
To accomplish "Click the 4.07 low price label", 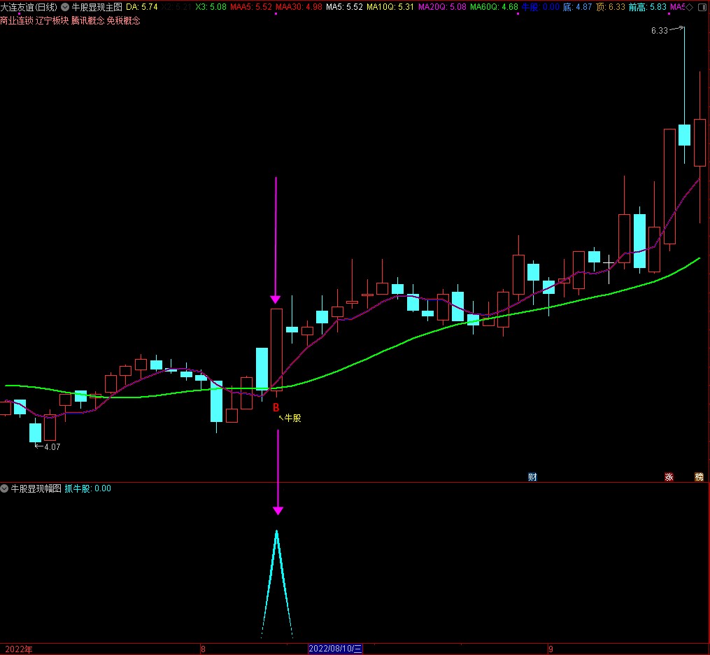I will pyautogui.click(x=52, y=446).
